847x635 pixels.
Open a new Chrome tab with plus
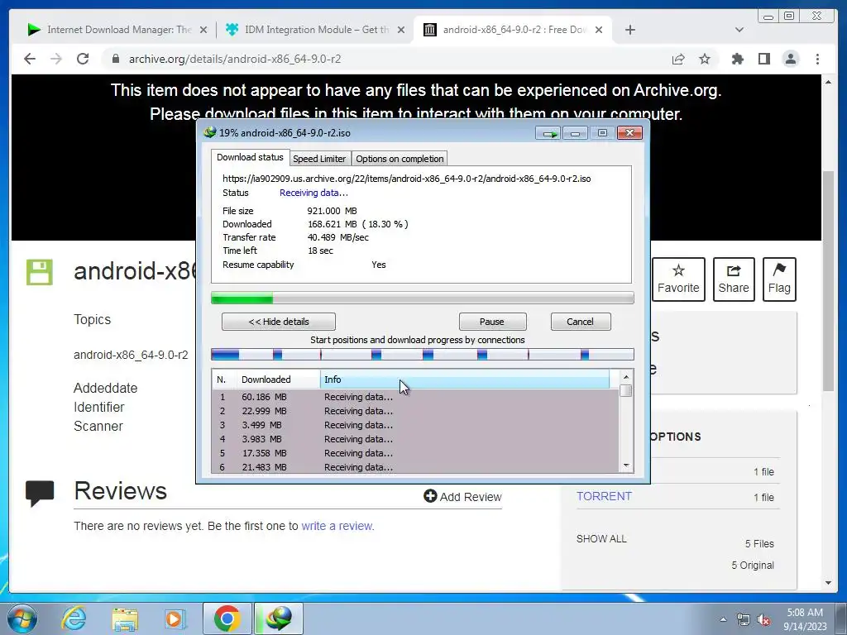point(629,30)
